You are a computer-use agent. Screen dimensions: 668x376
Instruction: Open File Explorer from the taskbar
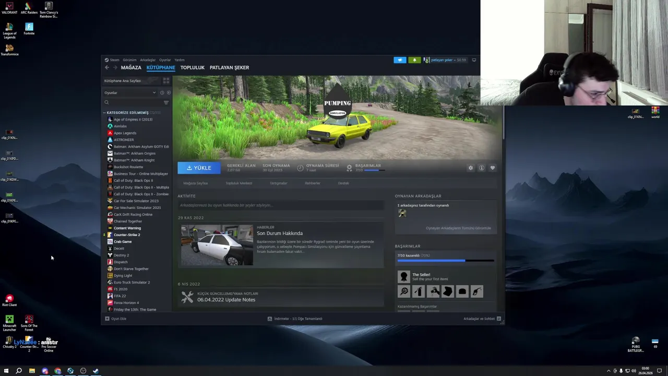pyautogui.click(x=32, y=371)
